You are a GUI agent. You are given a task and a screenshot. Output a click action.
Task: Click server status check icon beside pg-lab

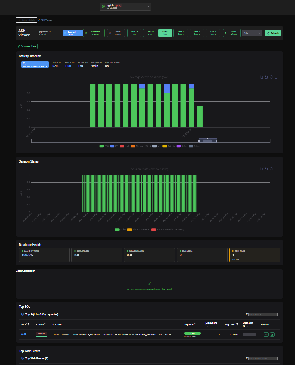point(103,7)
